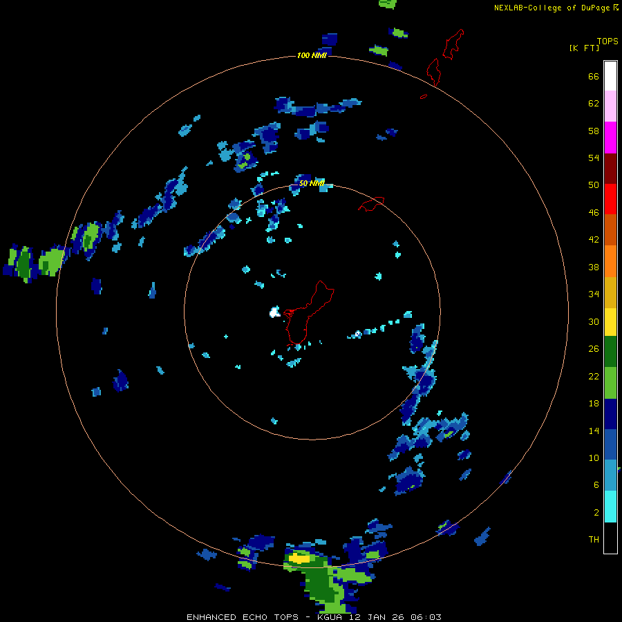Click the 38 scale label
The width and height of the screenshot is (622, 622).
tap(594, 267)
